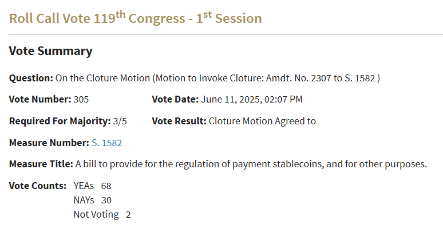Click the Measure Number label
Screen dimensions: 443x228
(x=49, y=143)
